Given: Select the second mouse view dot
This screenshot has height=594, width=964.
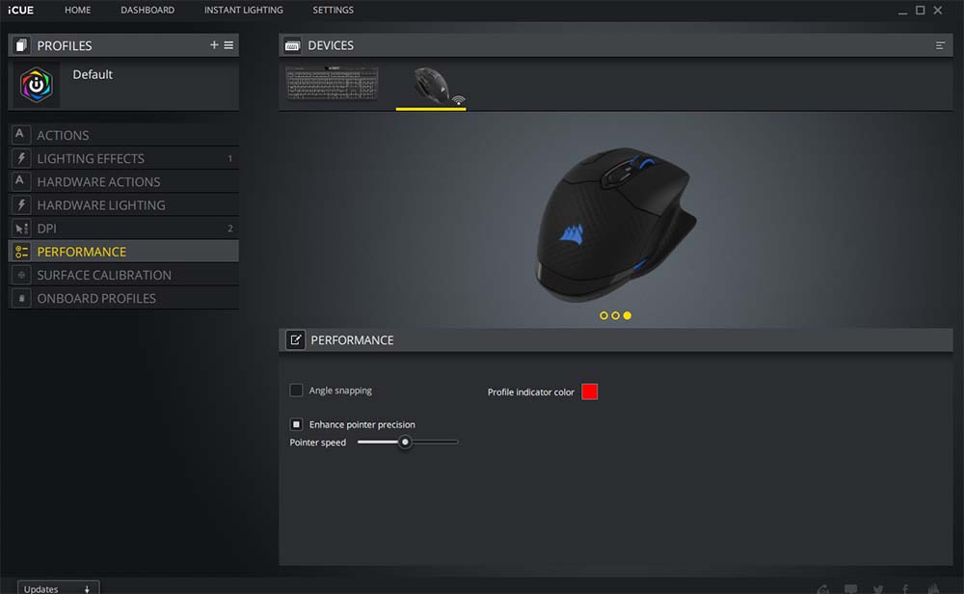Looking at the screenshot, I should click(x=615, y=315).
